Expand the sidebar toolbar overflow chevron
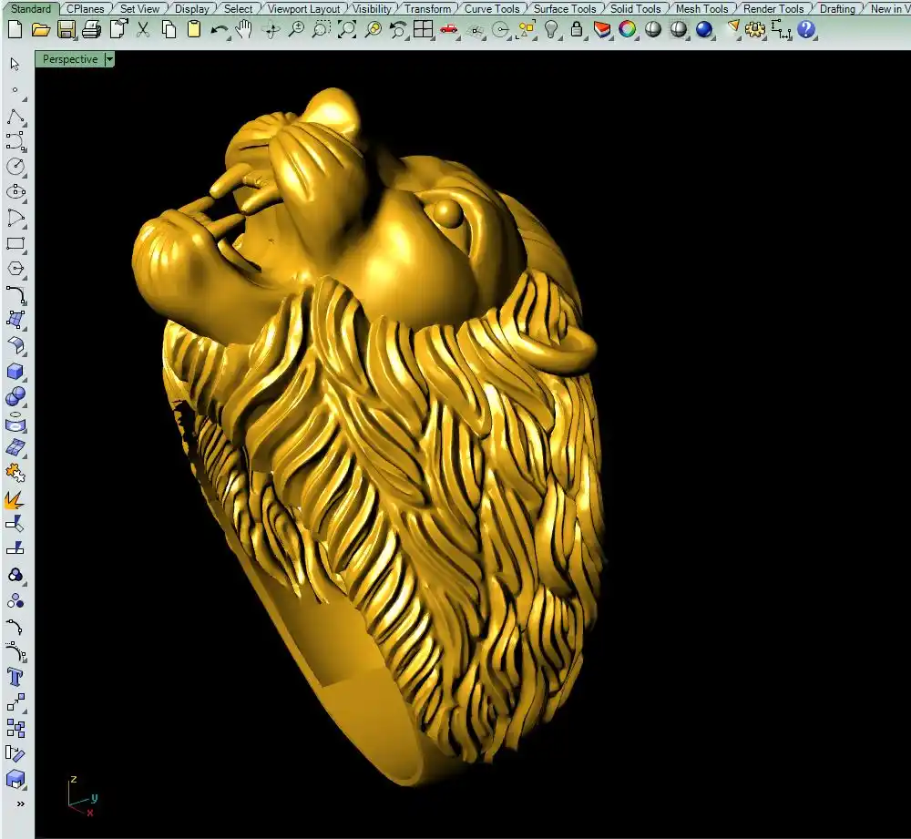 (19, 804)
